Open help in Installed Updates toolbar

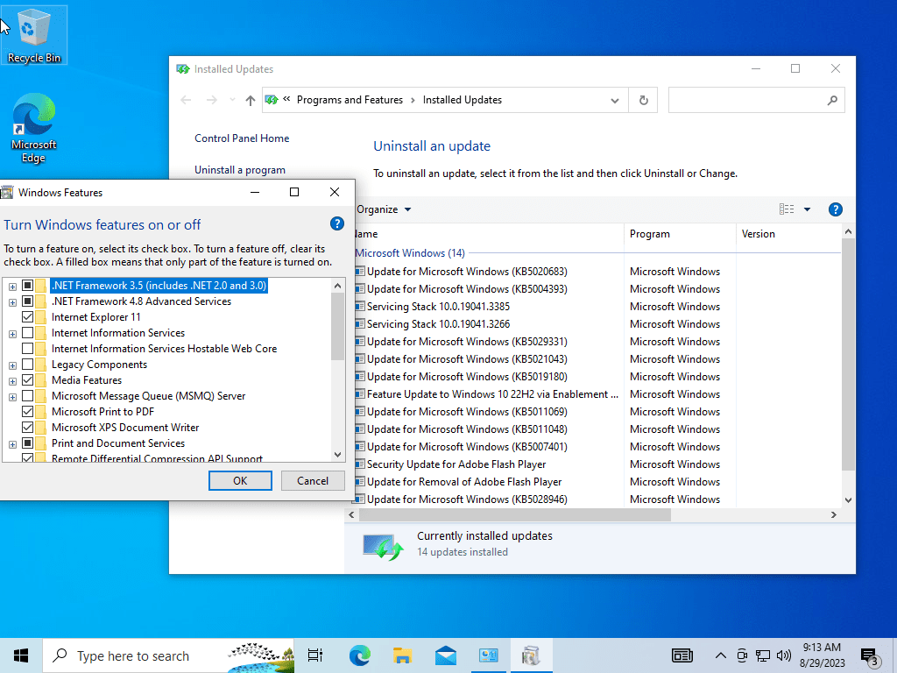pos(835,209)
